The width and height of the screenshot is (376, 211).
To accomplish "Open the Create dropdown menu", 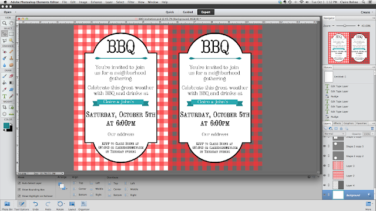I will coord(367,12).
